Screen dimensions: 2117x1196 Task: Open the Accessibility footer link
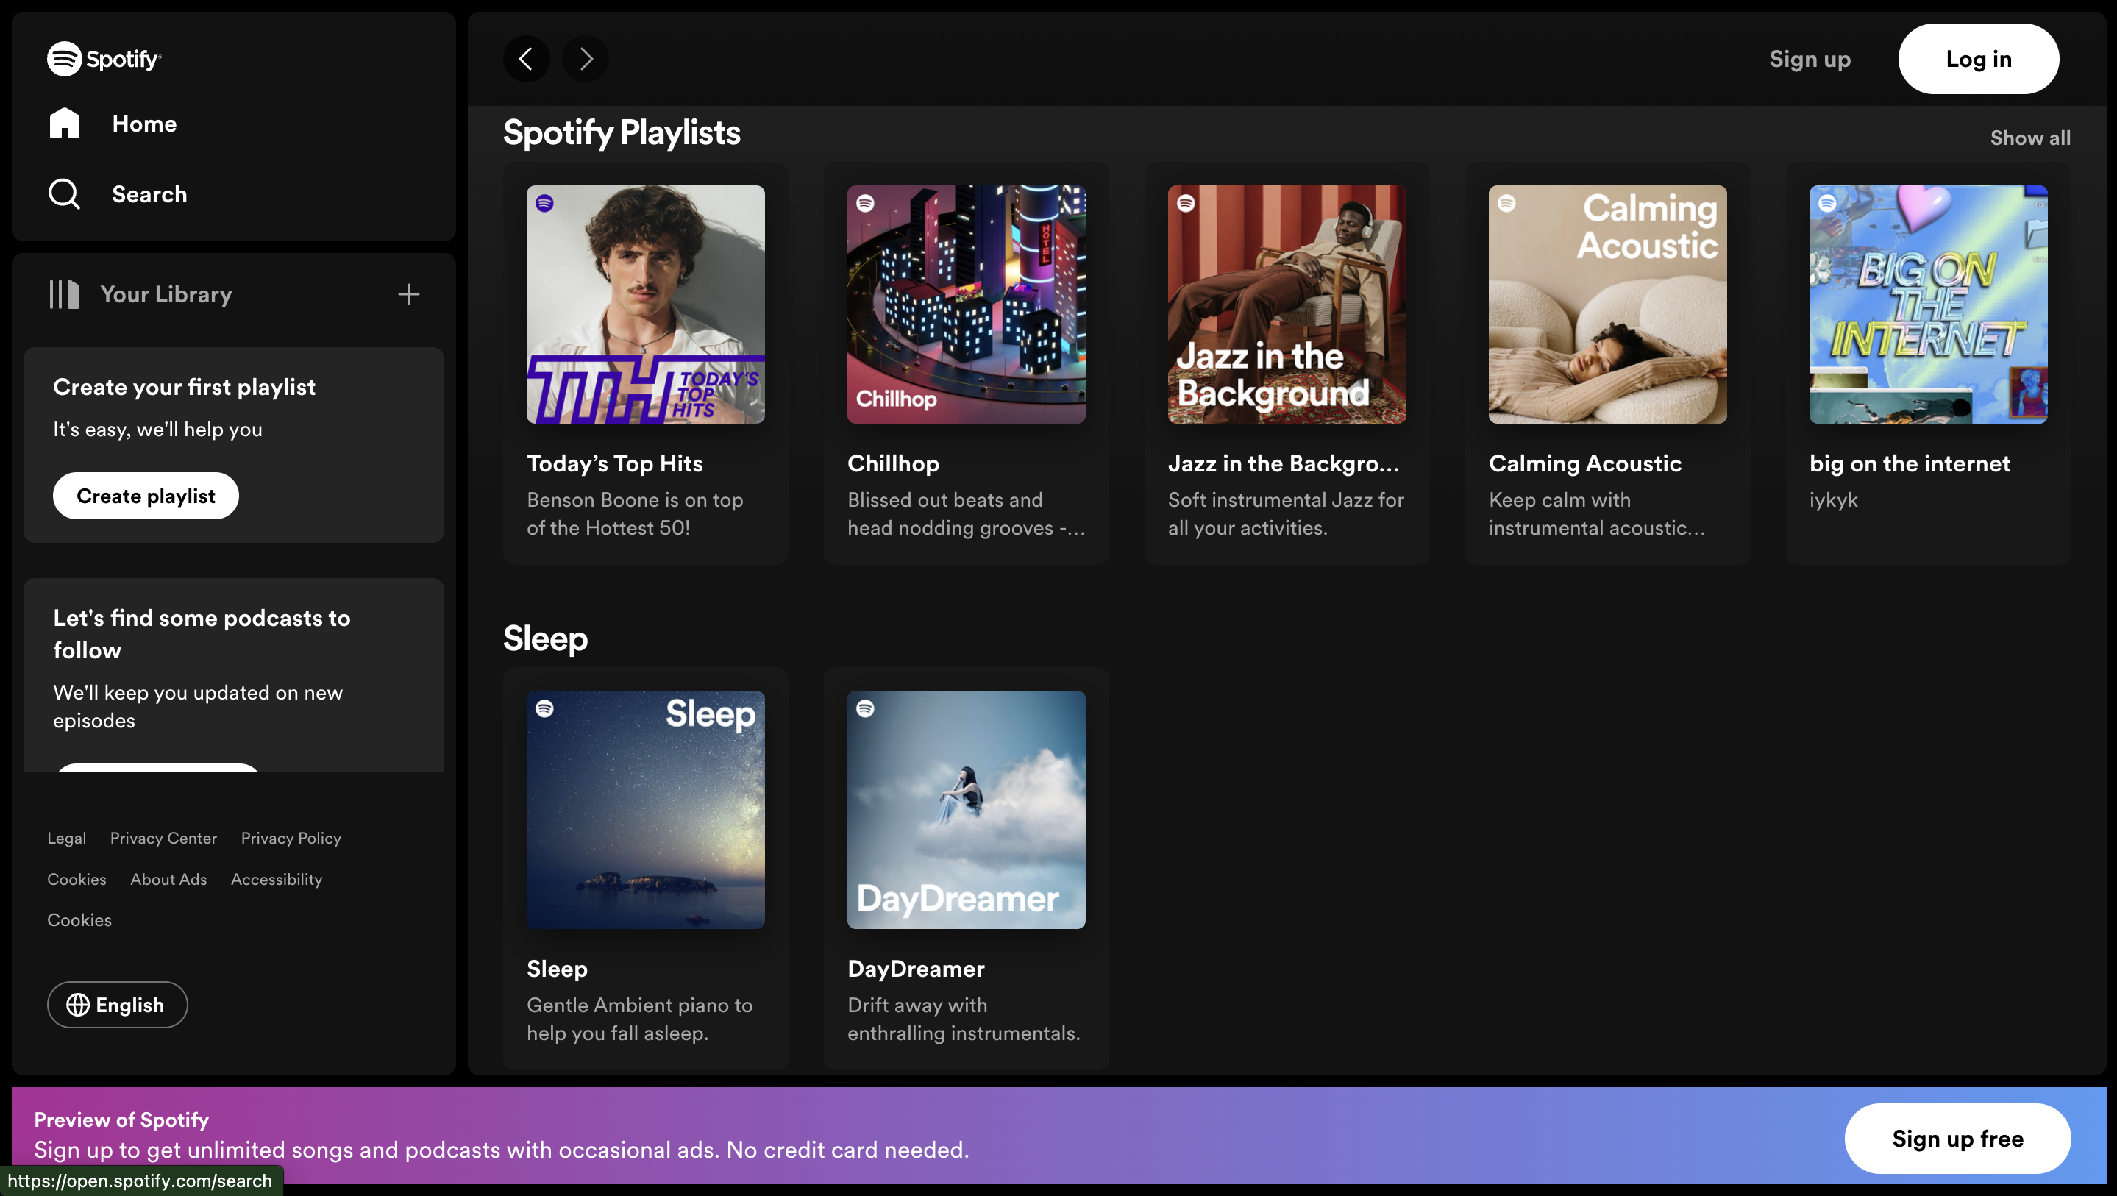point(276,879)
